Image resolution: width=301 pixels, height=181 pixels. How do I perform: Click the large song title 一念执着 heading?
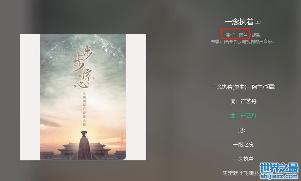coord(239,22)
